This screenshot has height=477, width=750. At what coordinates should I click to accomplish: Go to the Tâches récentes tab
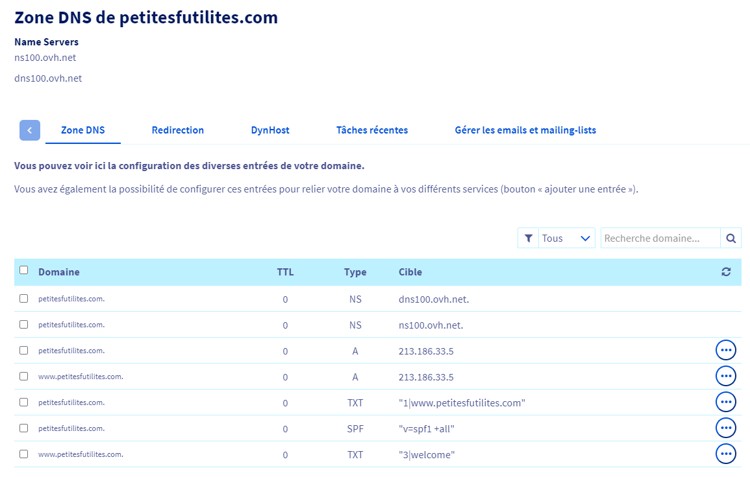[372, 130]
